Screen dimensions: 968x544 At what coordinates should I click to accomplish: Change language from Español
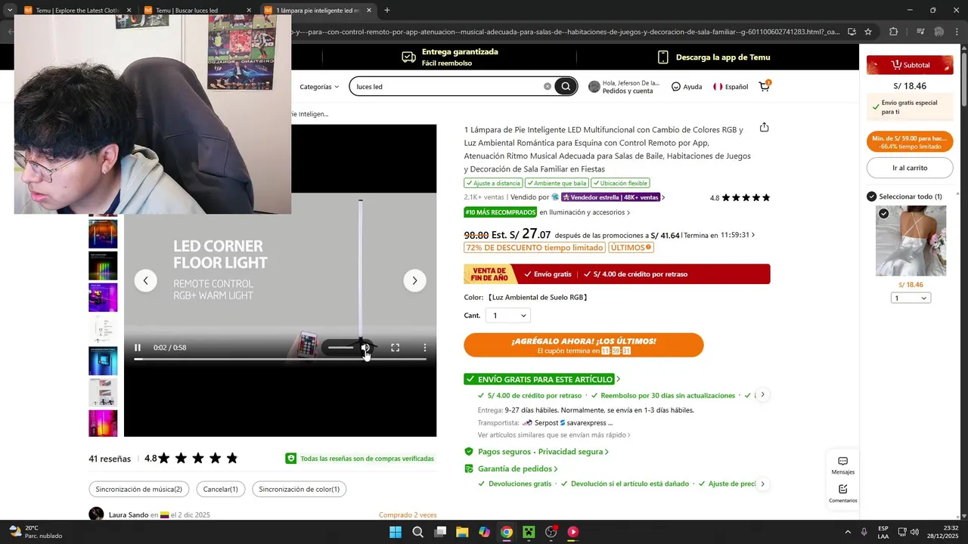[731, 86]
